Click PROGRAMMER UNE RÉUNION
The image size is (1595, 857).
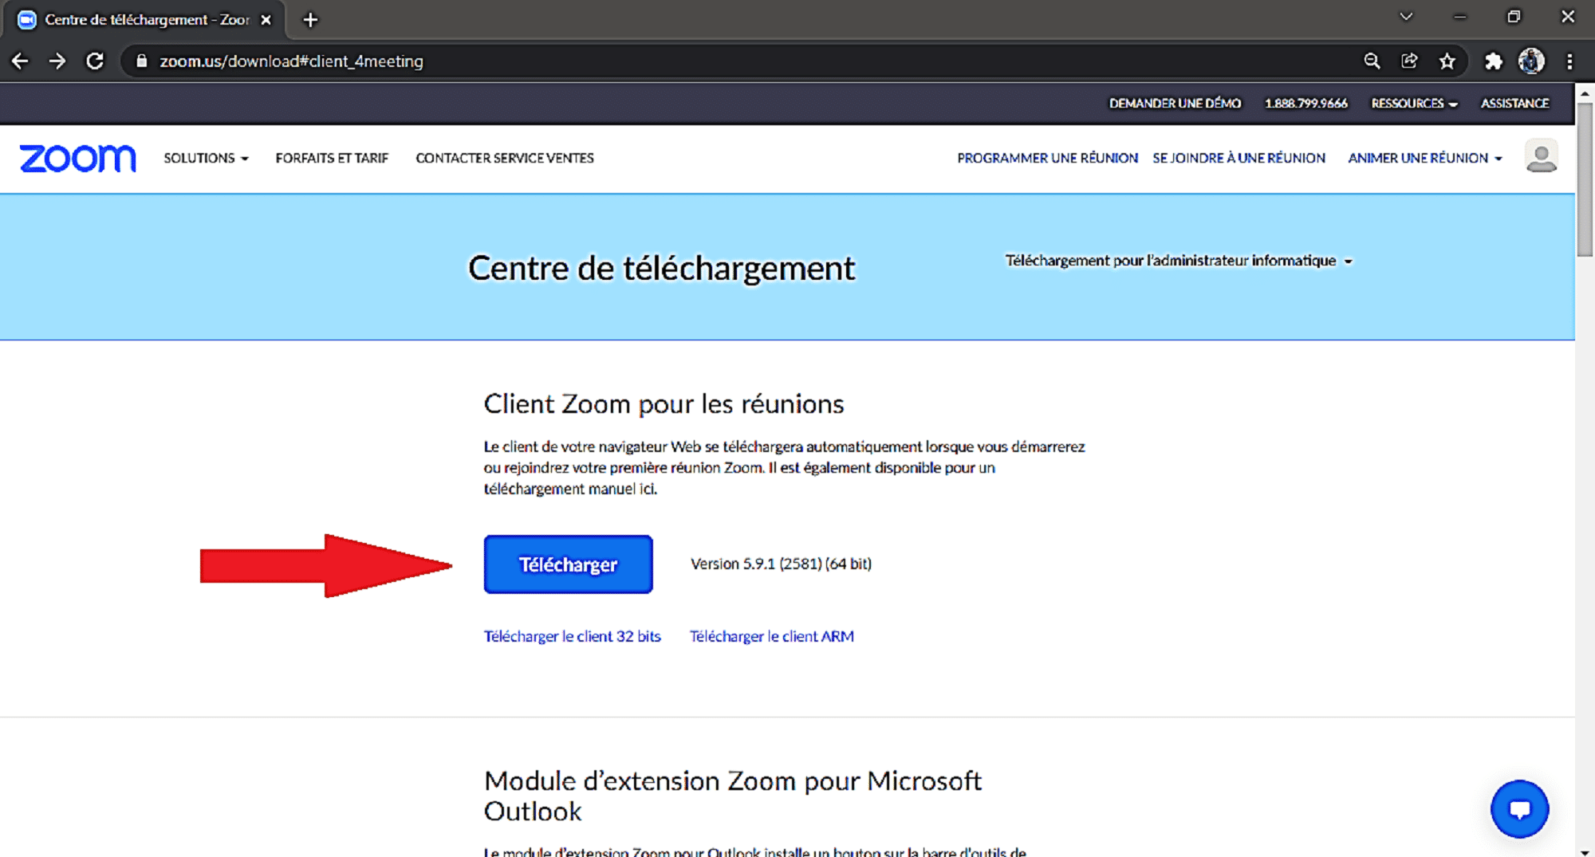(1047, 158)
